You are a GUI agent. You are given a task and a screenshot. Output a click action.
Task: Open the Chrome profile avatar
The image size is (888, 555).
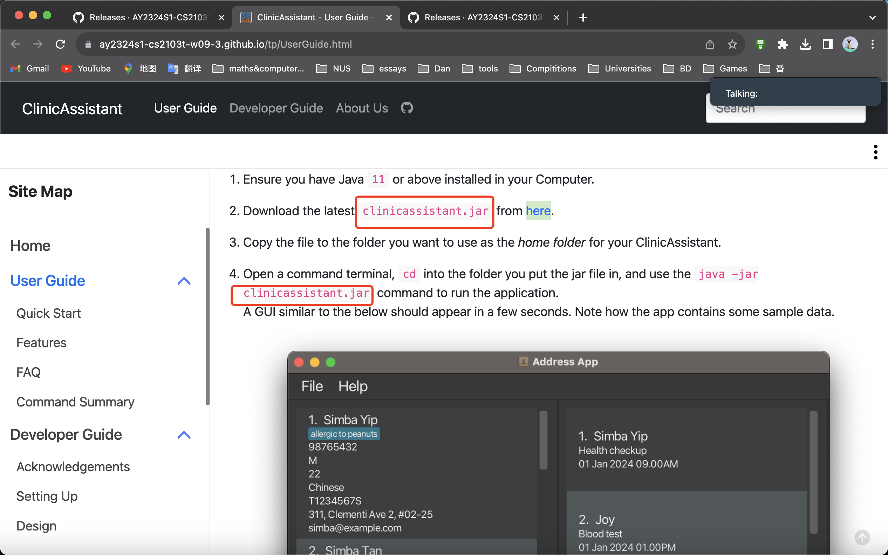(x=849, y=44)
